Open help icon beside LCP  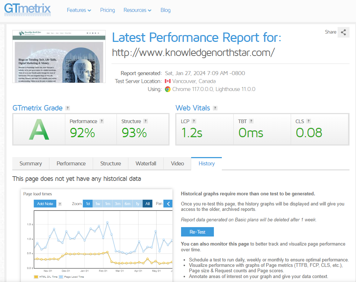coord(194,121)
